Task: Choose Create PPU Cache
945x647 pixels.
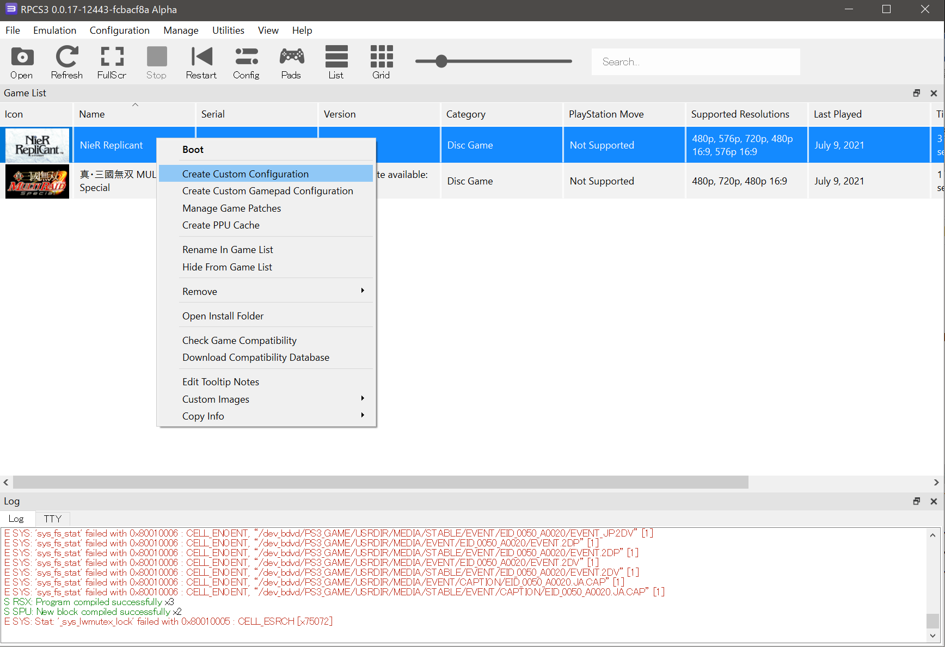Action: coord(266,225)
